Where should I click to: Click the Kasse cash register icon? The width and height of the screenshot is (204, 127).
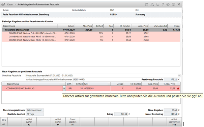(x=3, y=4)
